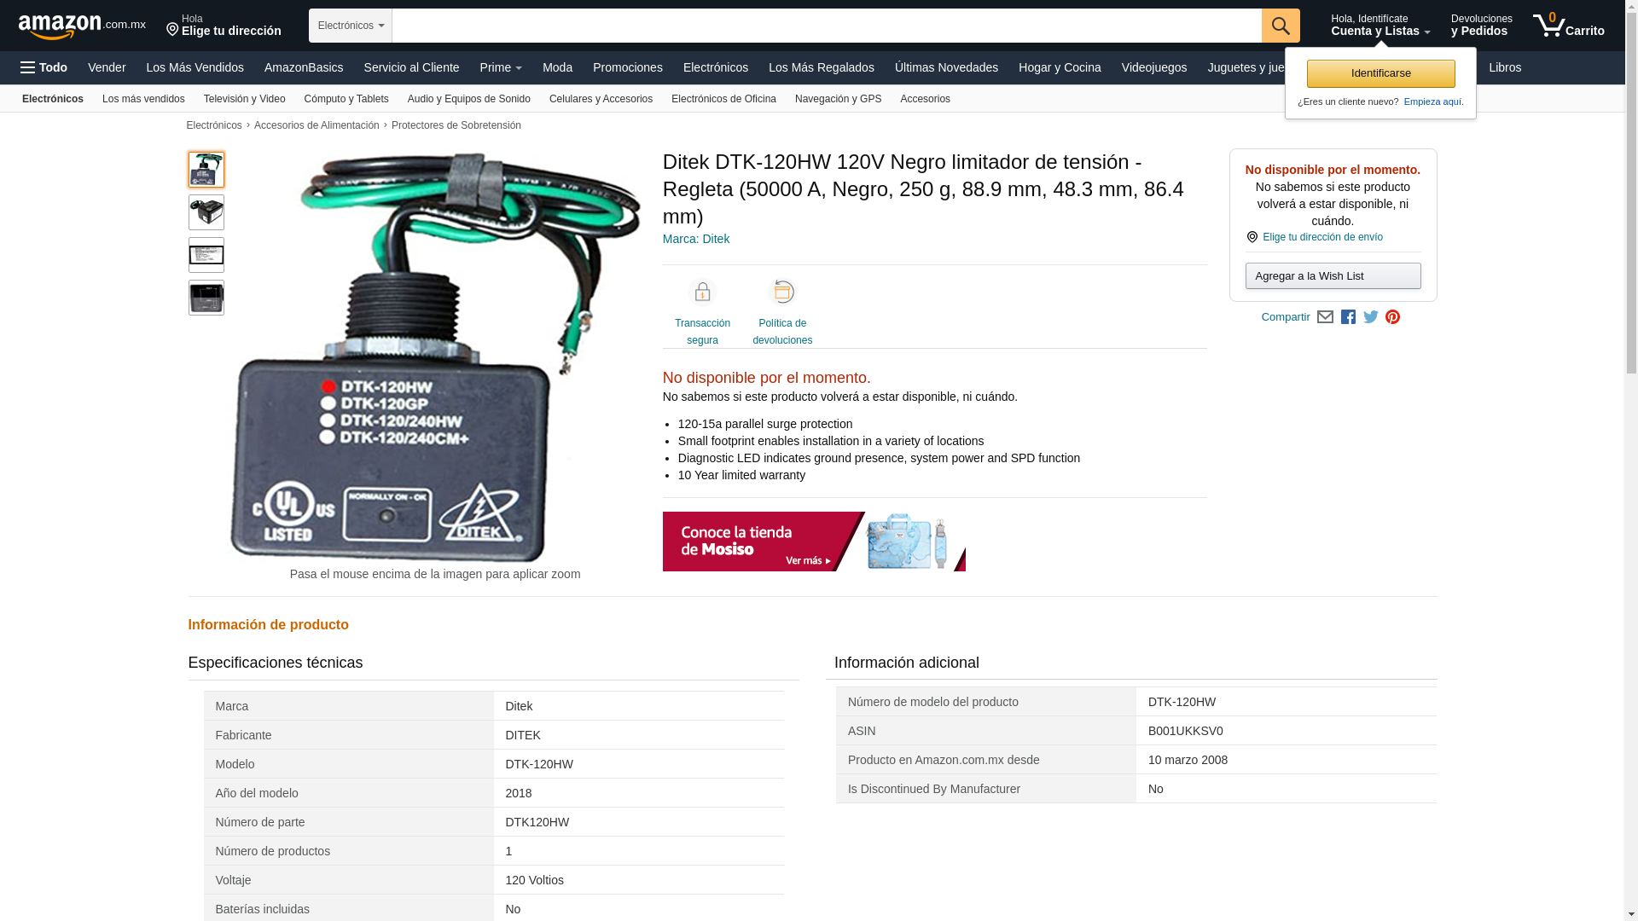Open the Todo hamburger menu
This screenshot has width=1638, height=921.
coord(44,67)
